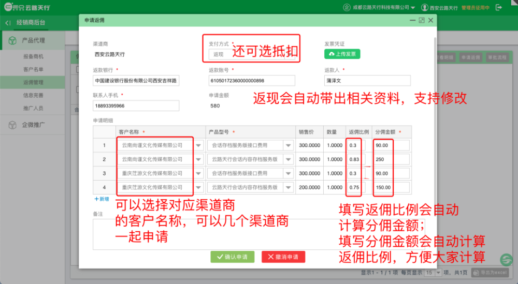Click the +新增 add row link
Image resolution: width=518 pixels, height=284 pixels.
pos(102,199)
